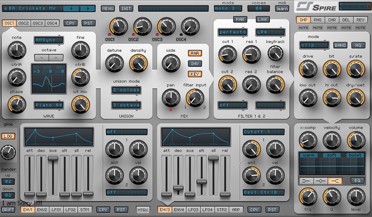
Task: Open the perfecto filter type dropdown
Action: pyautogui.click(x=232, y=32)
